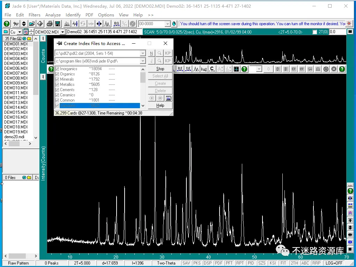
Task: Click the 2T(0) value input field
Action: 338,32
